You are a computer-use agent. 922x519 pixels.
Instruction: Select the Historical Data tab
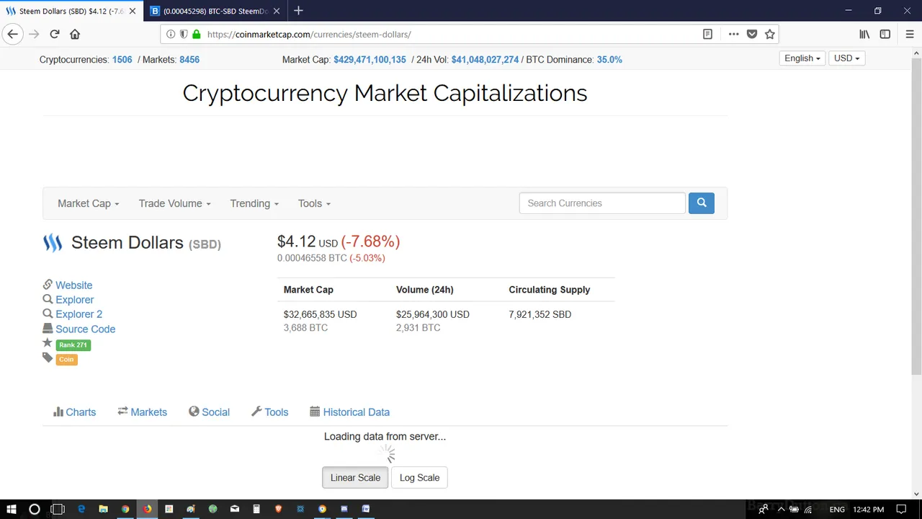click(349, 412)
